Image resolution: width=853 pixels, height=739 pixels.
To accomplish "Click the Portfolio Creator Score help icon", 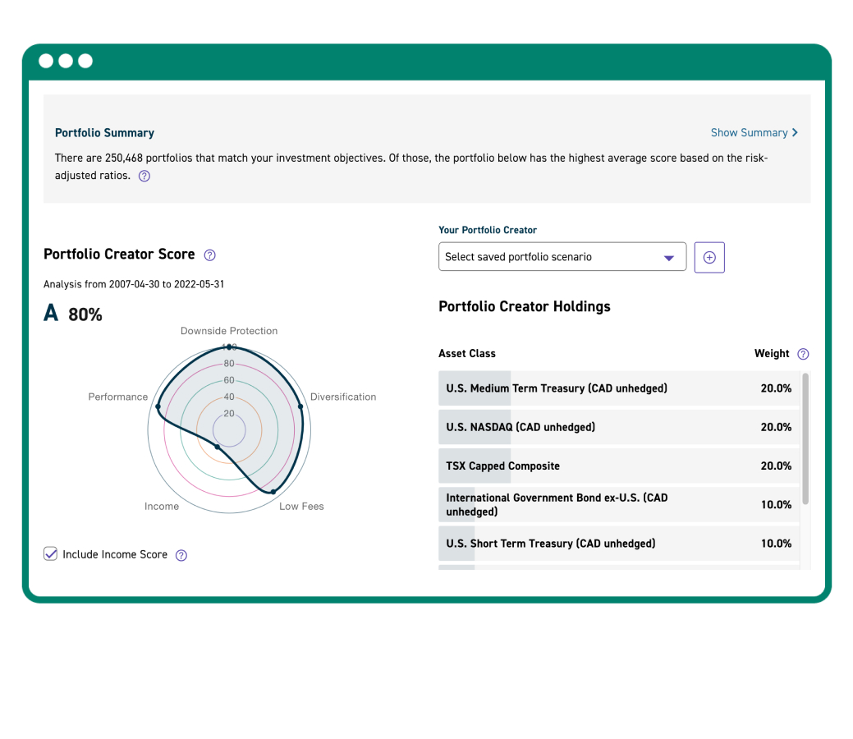I will [x=209, y=255].
